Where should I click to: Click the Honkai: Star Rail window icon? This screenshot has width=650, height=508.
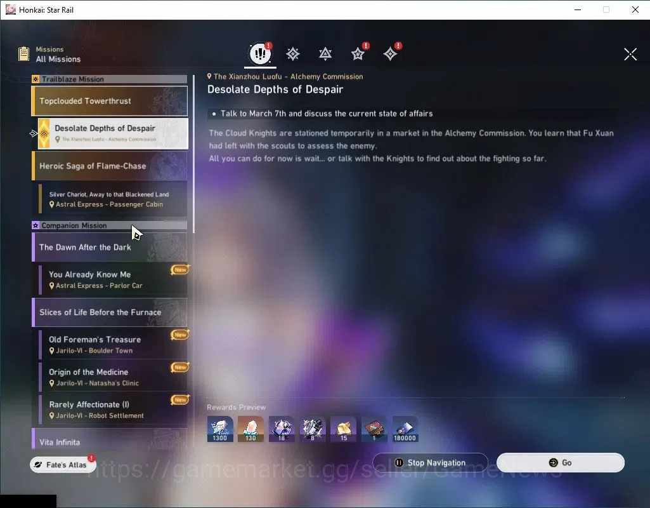point(10,10)
